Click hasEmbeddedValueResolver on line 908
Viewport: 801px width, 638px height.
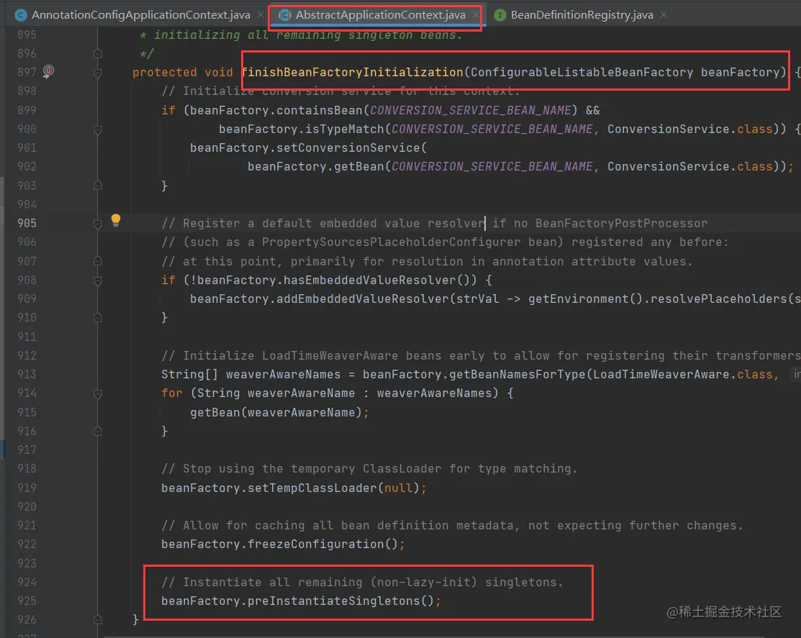click(369, 281)
